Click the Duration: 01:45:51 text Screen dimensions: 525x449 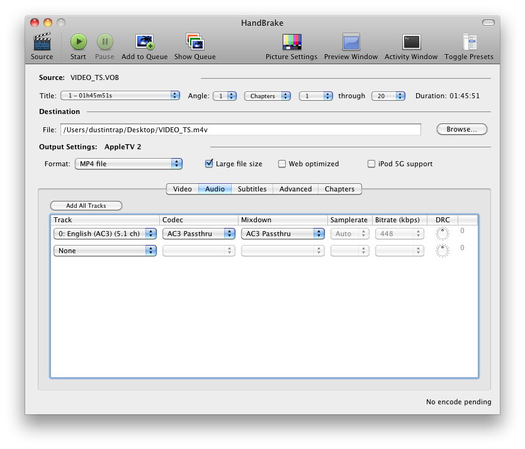coord(448,96)
